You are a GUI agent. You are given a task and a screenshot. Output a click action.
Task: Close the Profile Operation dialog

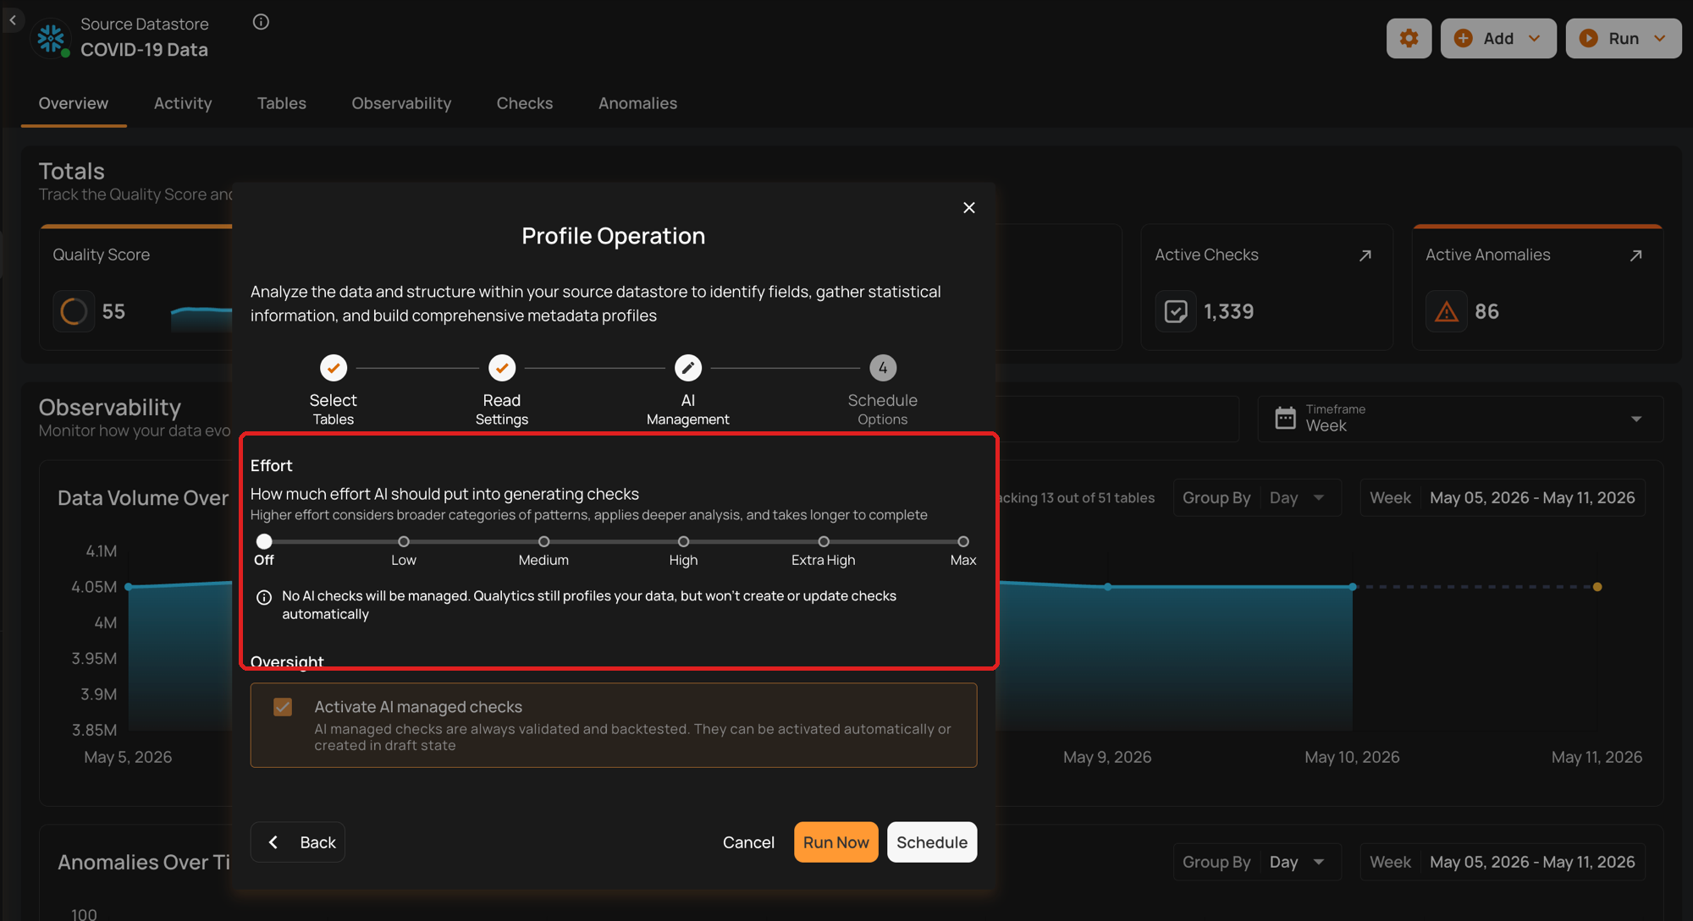pyautogui.click(x=969, y=208)
